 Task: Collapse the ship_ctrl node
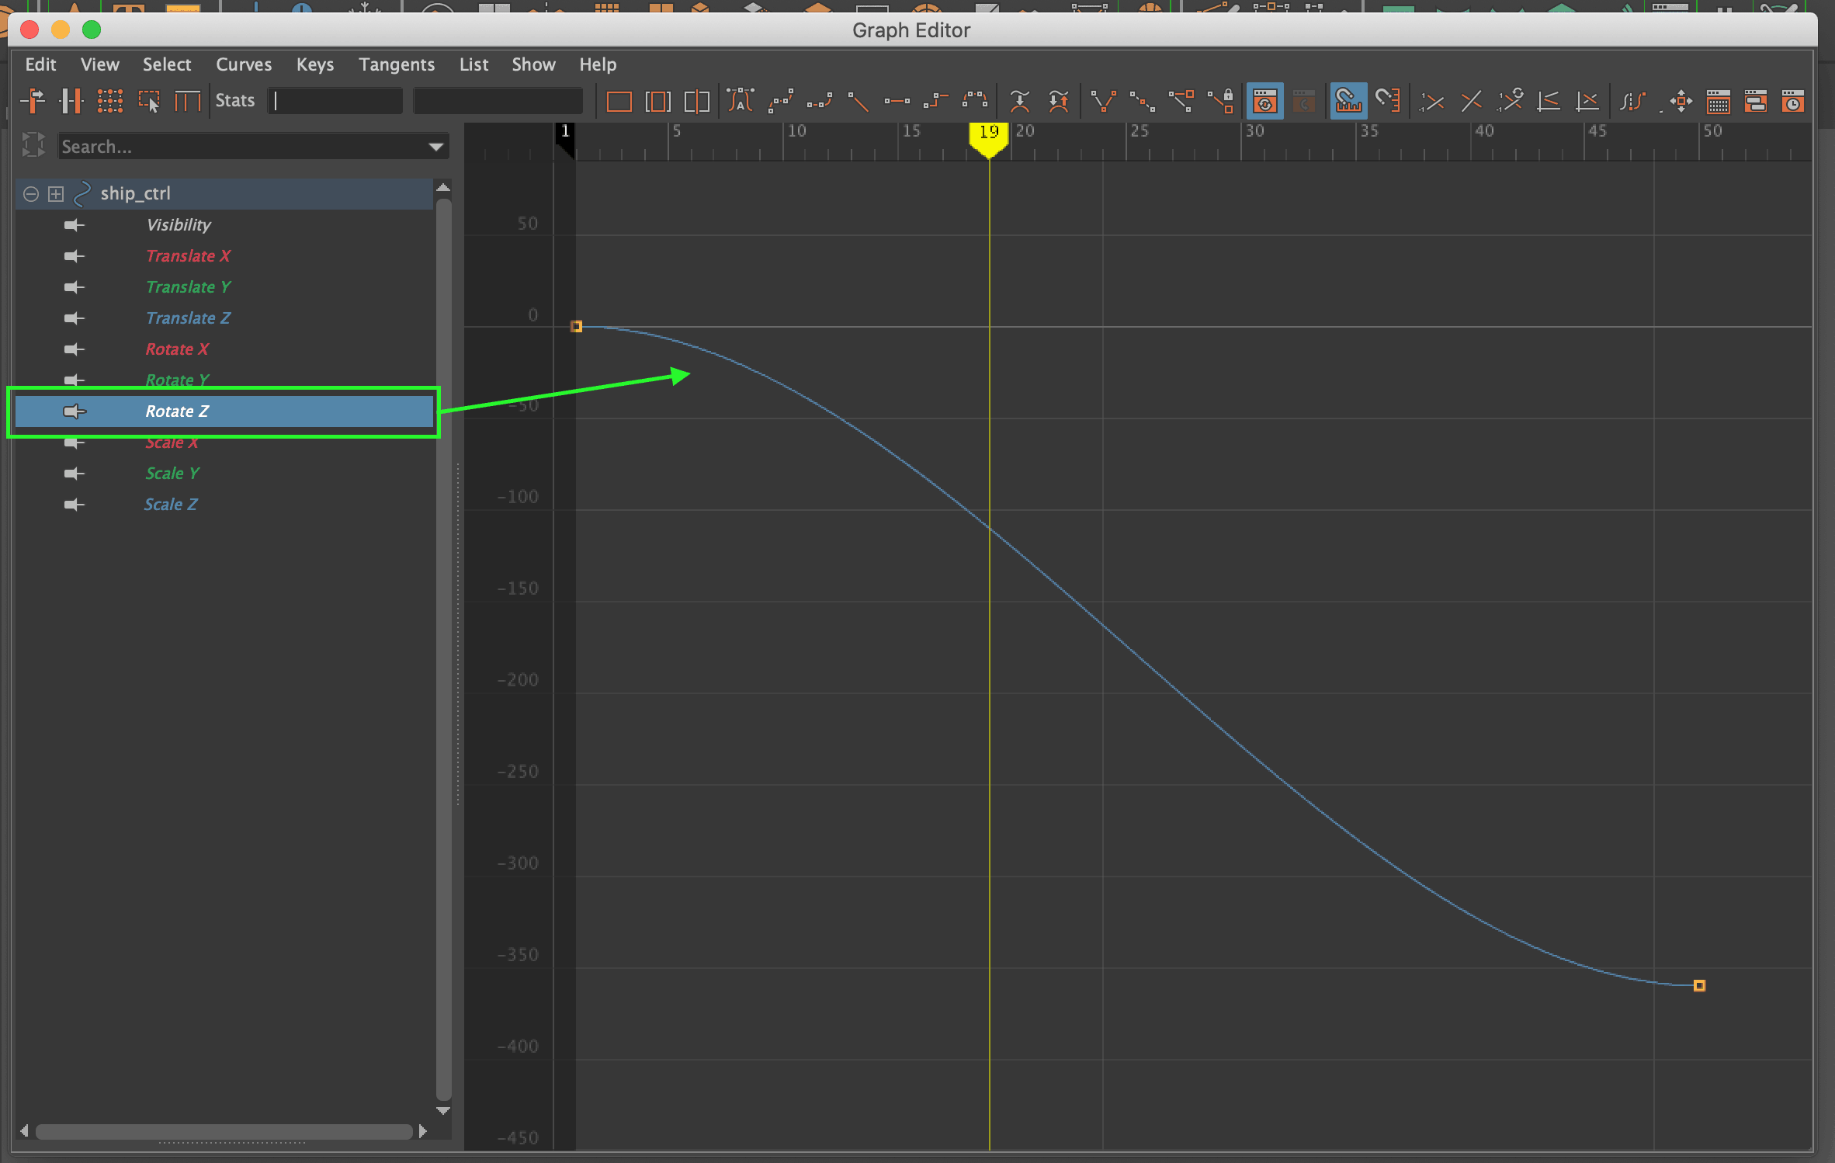30,193
